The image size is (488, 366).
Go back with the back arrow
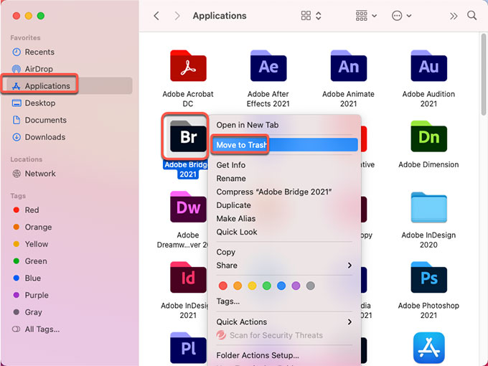(156, 16)
